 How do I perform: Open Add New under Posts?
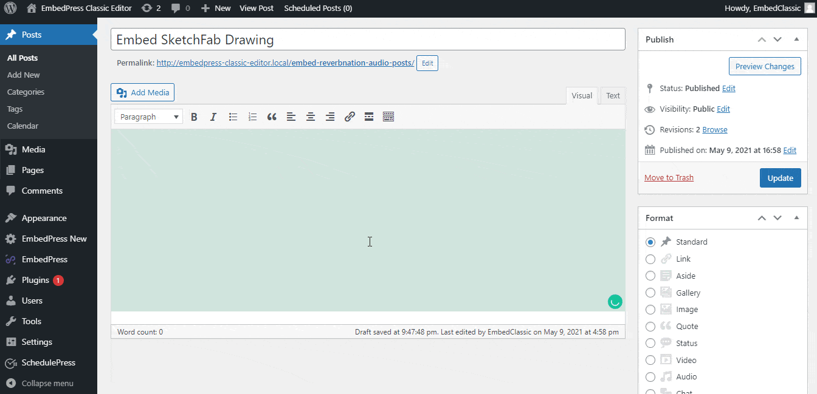(24, 75)
